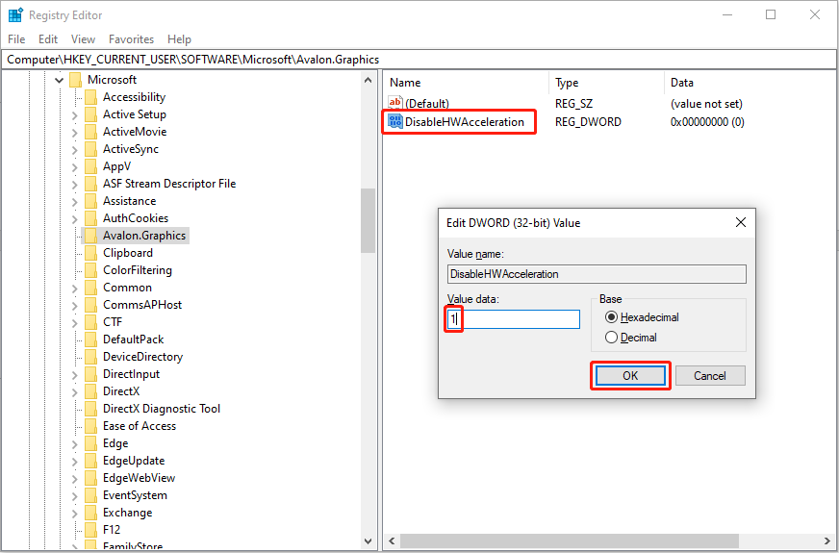Viewport: 839px width, 553px height.
Task: Click the ActiveSync folder icon
Action: [91, 149]
